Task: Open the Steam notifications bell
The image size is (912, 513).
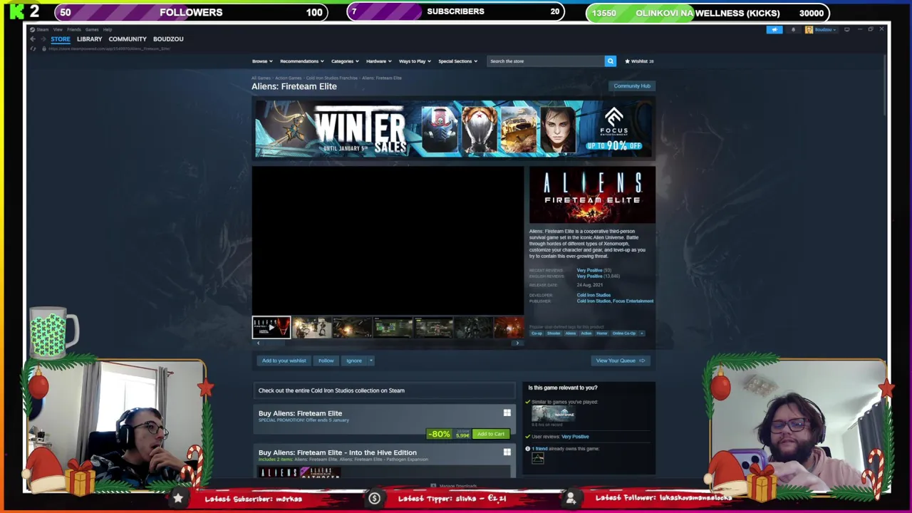Action: pos(793,29)
